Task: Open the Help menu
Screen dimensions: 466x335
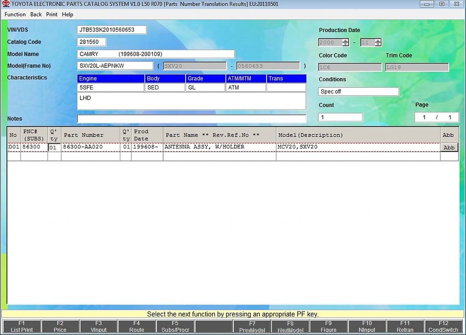Action: [x=68, y=14]
